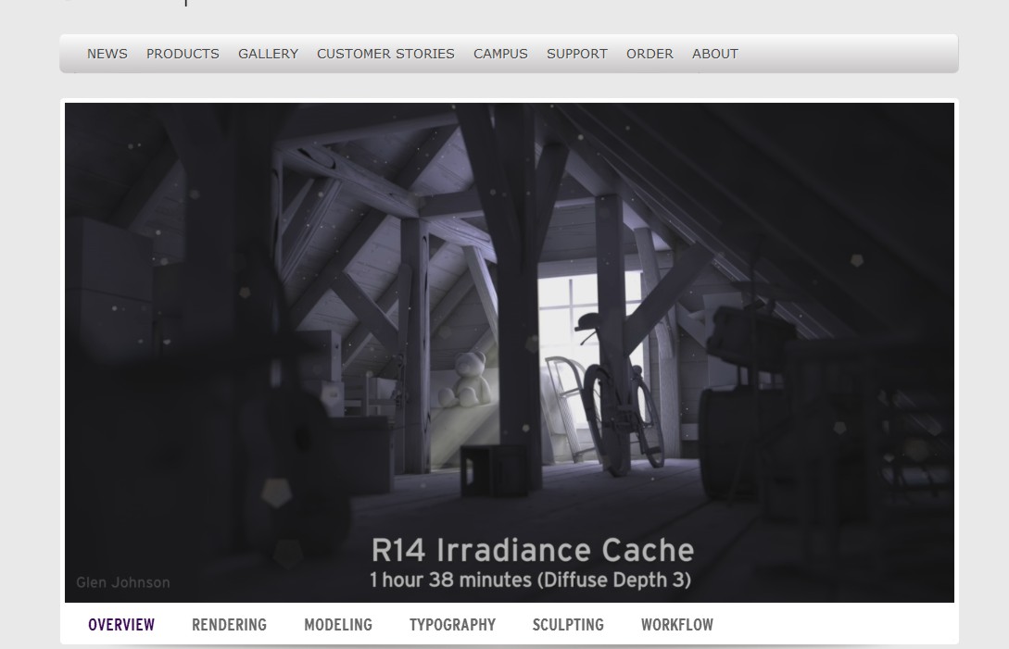Click the ORDER navigation item
The height and width of the screenshot is (649, 1009).
650,54
